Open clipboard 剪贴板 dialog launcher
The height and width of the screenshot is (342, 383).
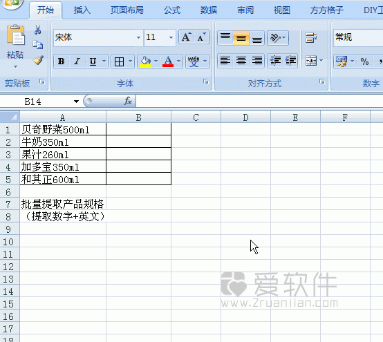tap(42, 82)
